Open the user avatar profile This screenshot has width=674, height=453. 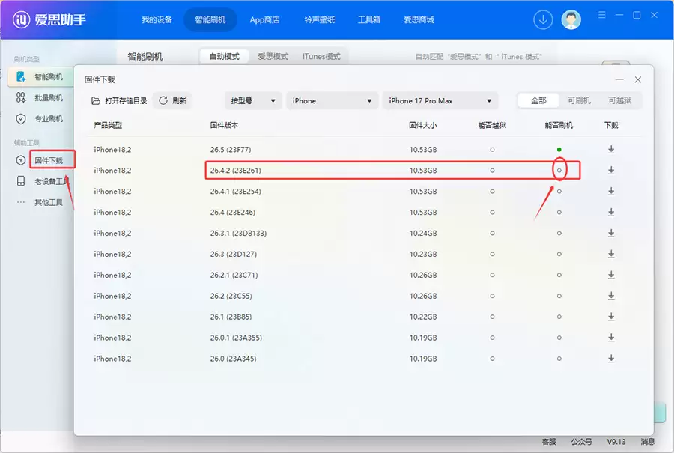[x=571, y=19]
